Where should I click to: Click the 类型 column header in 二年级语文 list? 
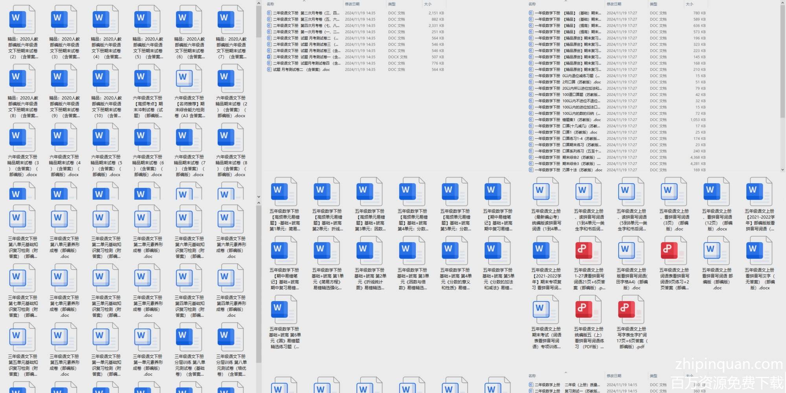(392, 4)
